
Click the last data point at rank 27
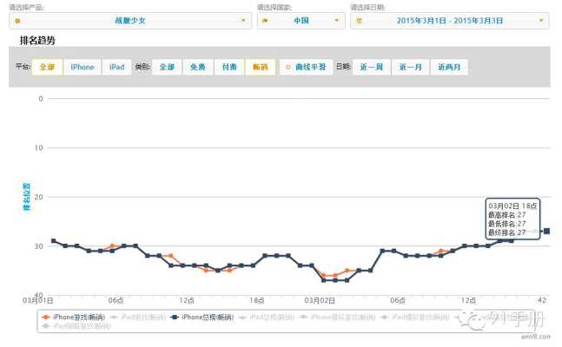(546, 232)
